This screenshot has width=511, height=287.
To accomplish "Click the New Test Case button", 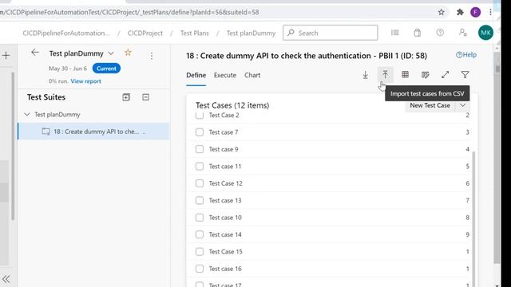I will (x=430, y=105).
